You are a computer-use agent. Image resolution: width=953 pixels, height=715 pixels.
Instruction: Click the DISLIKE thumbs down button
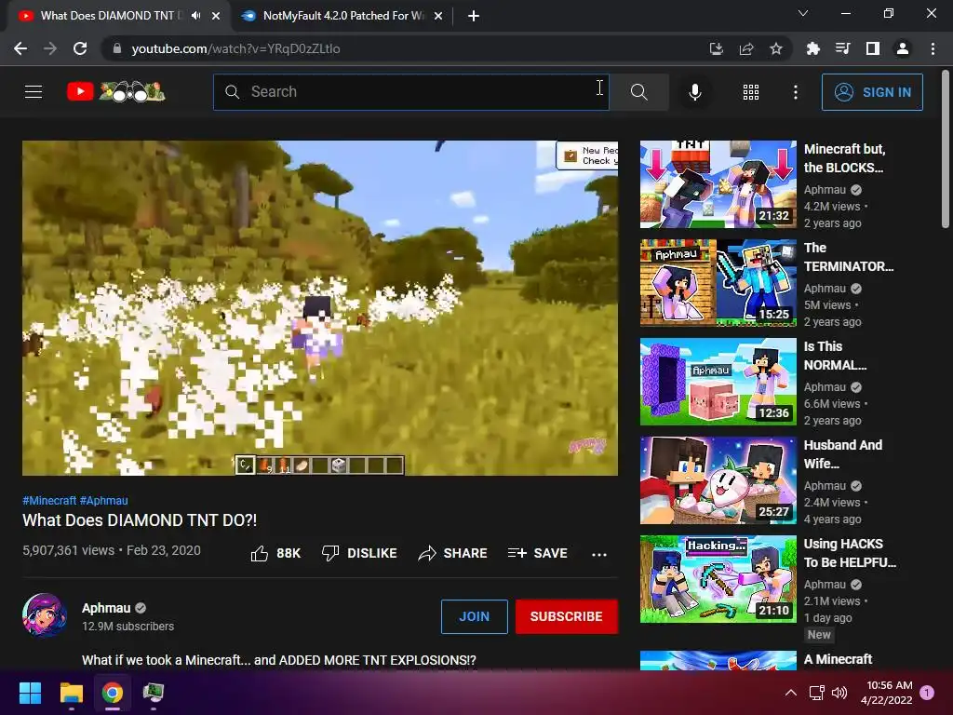(x=359, y=553)
